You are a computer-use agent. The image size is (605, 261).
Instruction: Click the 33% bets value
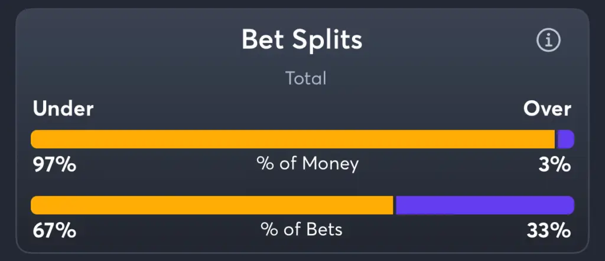tap(549, 231)
